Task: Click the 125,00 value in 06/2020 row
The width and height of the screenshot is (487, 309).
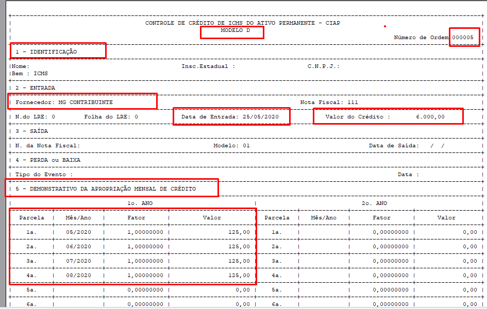Action: [x=239, y=247]
